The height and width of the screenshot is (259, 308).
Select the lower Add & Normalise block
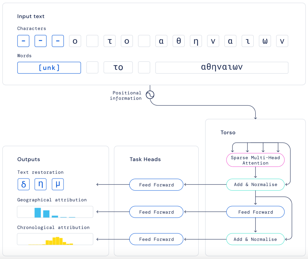point(255,239)
